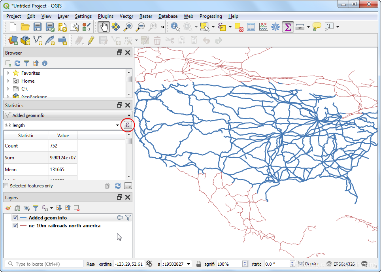Screen dimensions: 381x272
Task: Activate the Pan Map hand tool
Action: (104, 27)
